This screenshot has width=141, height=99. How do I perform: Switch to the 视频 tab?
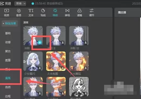click(x=7, y=13)
